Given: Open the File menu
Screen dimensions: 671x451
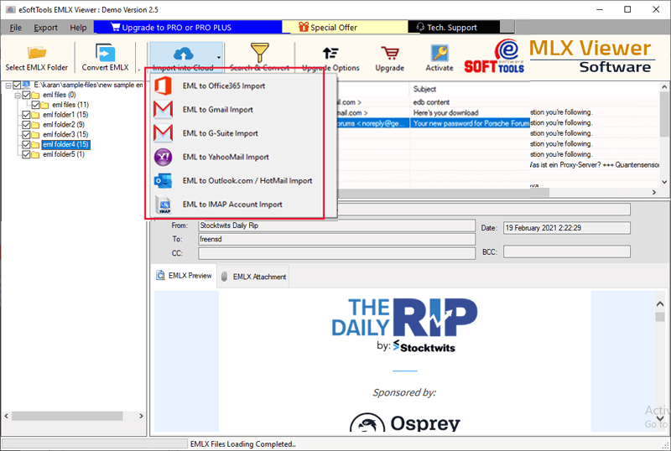Looking at the screenshot, I should pos(15,28).
